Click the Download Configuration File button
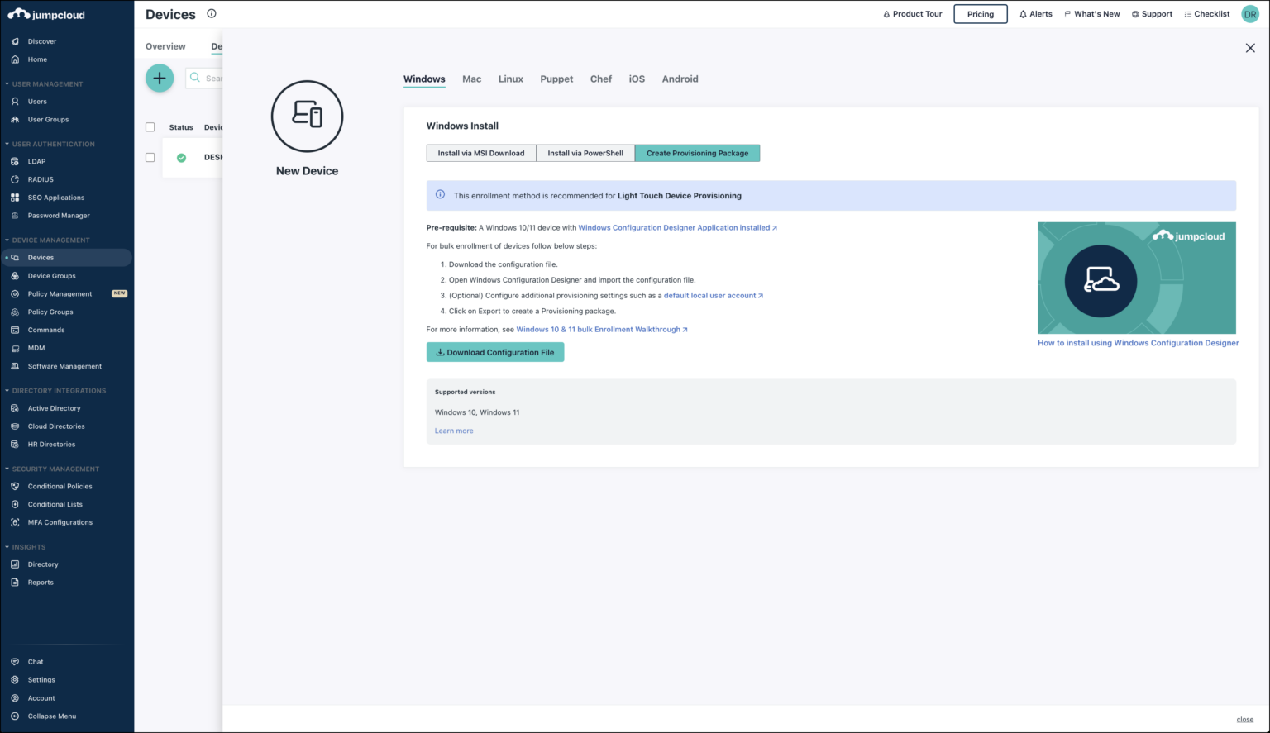This screenshot has height=733, width=1270. pos(495,352)
